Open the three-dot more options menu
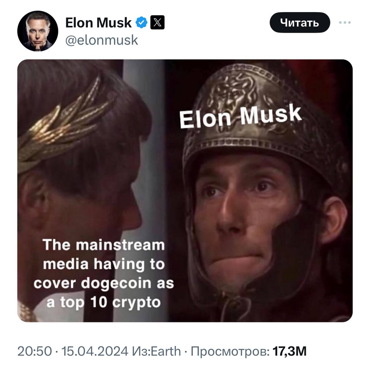Viewport: 370px width, 366px height. tap(345, 23)
